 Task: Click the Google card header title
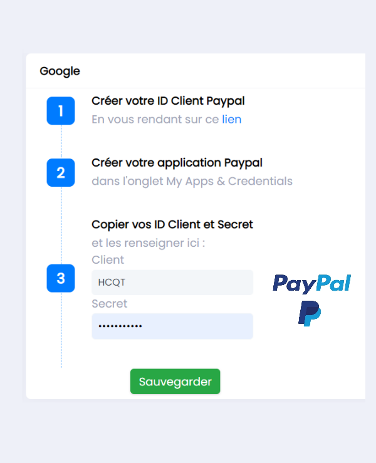click(x=60, y=71)
